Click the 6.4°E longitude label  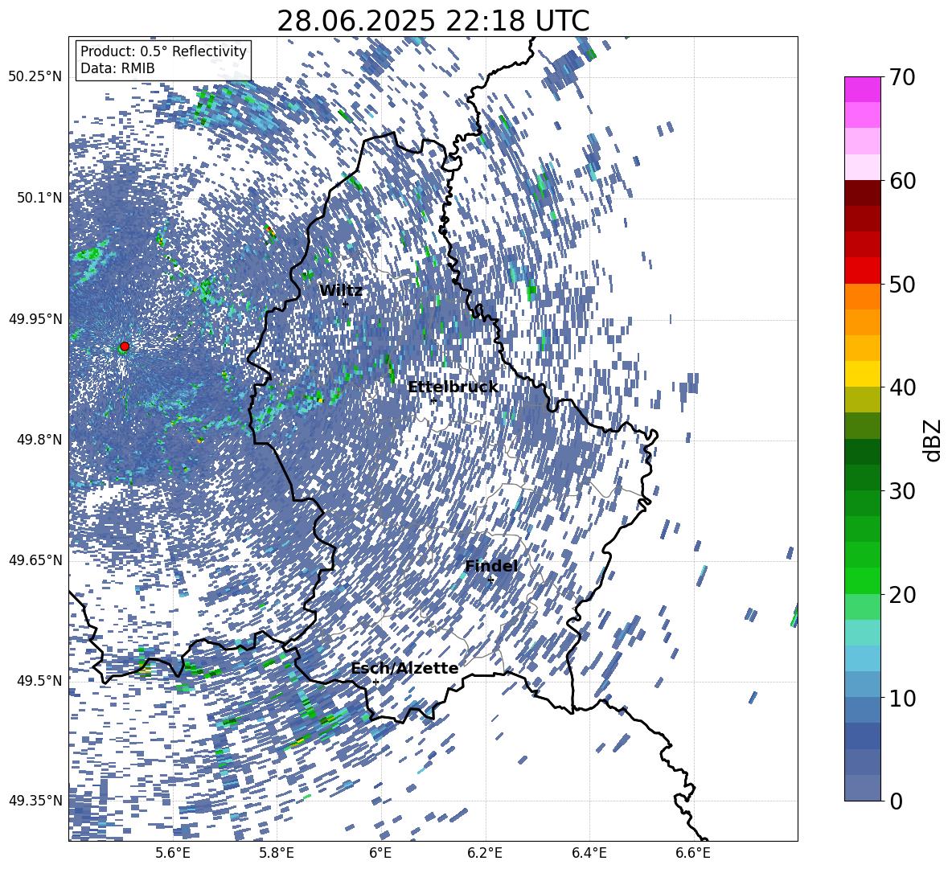coord(589,853)
